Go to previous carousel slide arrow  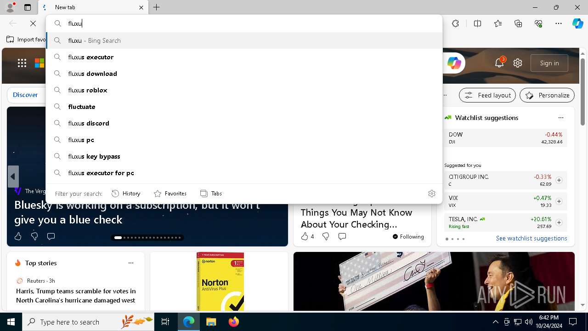pyautogui.click(x=13, y=177)
